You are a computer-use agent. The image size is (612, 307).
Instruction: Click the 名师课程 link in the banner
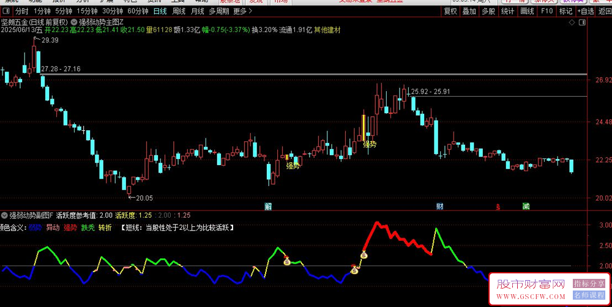click(x=589, y=295)
